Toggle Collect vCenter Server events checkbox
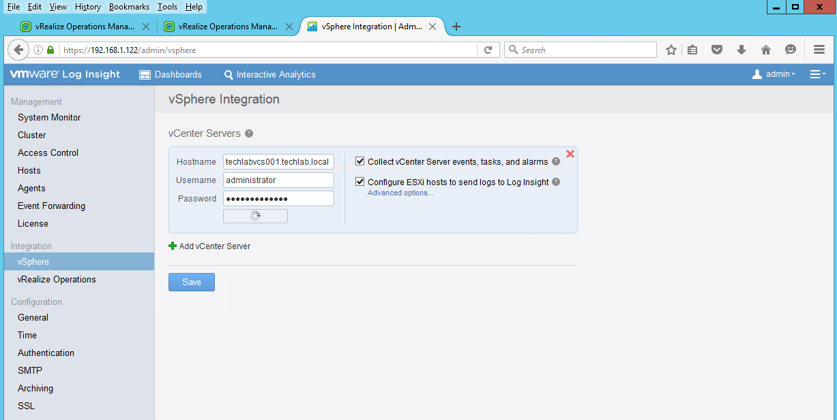837x420 pixels. (x=360, y=161)
